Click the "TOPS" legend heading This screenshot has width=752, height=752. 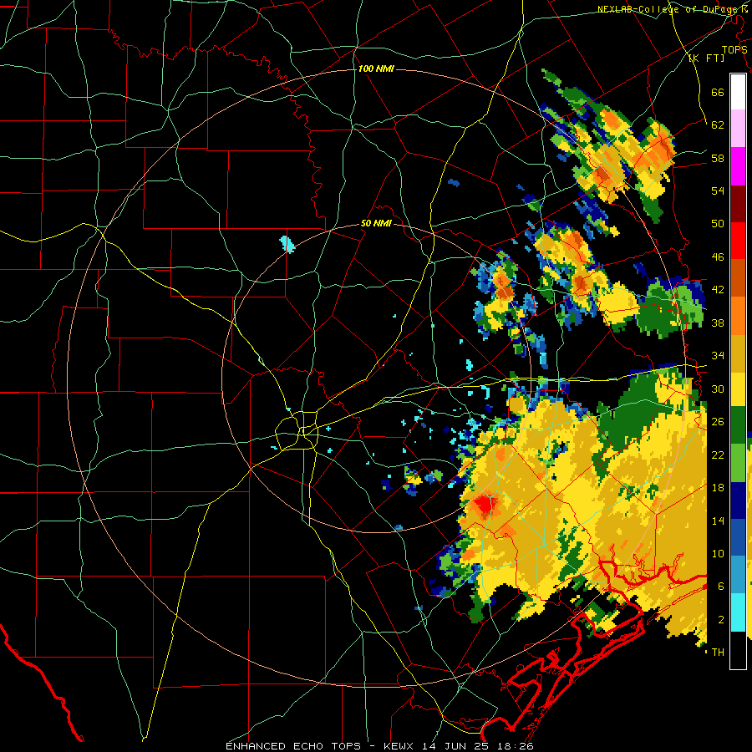coord(734,49)
